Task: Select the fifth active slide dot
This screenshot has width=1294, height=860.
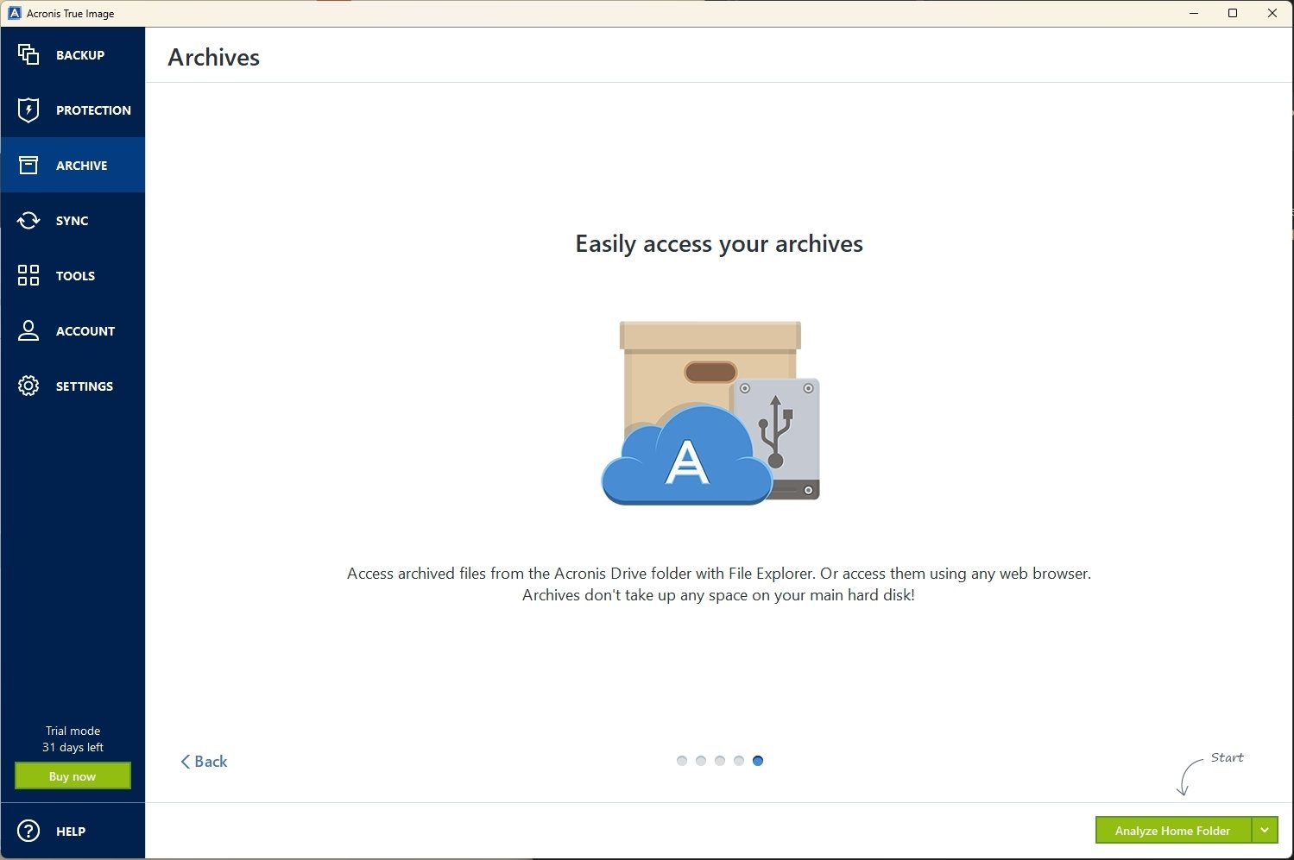Action: pyautogui.click(x=758, y=761)
